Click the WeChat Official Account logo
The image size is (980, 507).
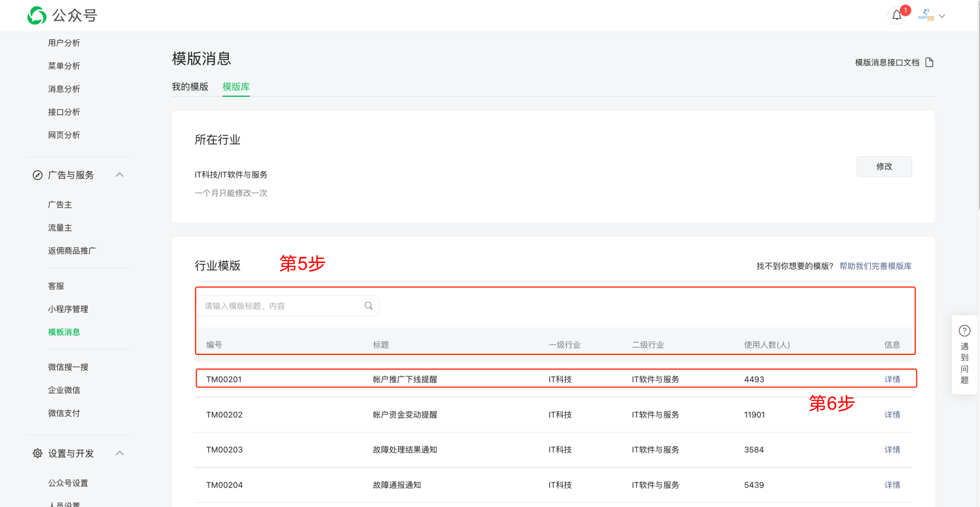pos(37,15)
